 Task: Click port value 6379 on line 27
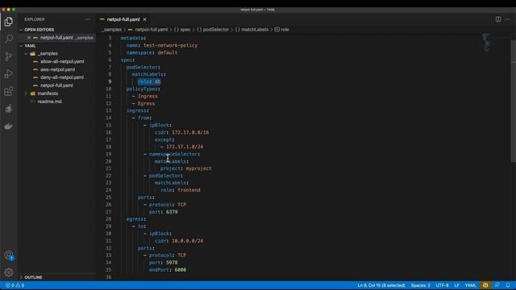pyautogui.click(x=172, y=212)
